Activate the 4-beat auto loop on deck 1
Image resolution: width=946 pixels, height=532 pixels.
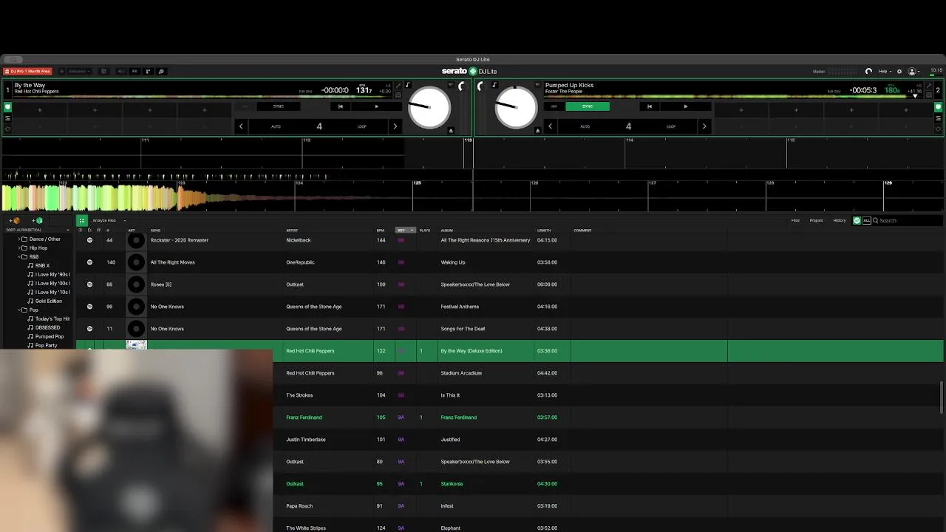319,126
